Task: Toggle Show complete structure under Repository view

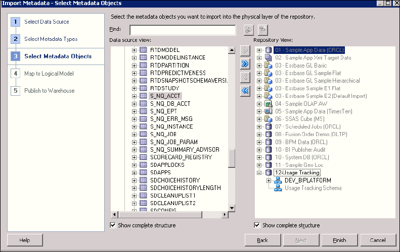Action: coord(257,225)
